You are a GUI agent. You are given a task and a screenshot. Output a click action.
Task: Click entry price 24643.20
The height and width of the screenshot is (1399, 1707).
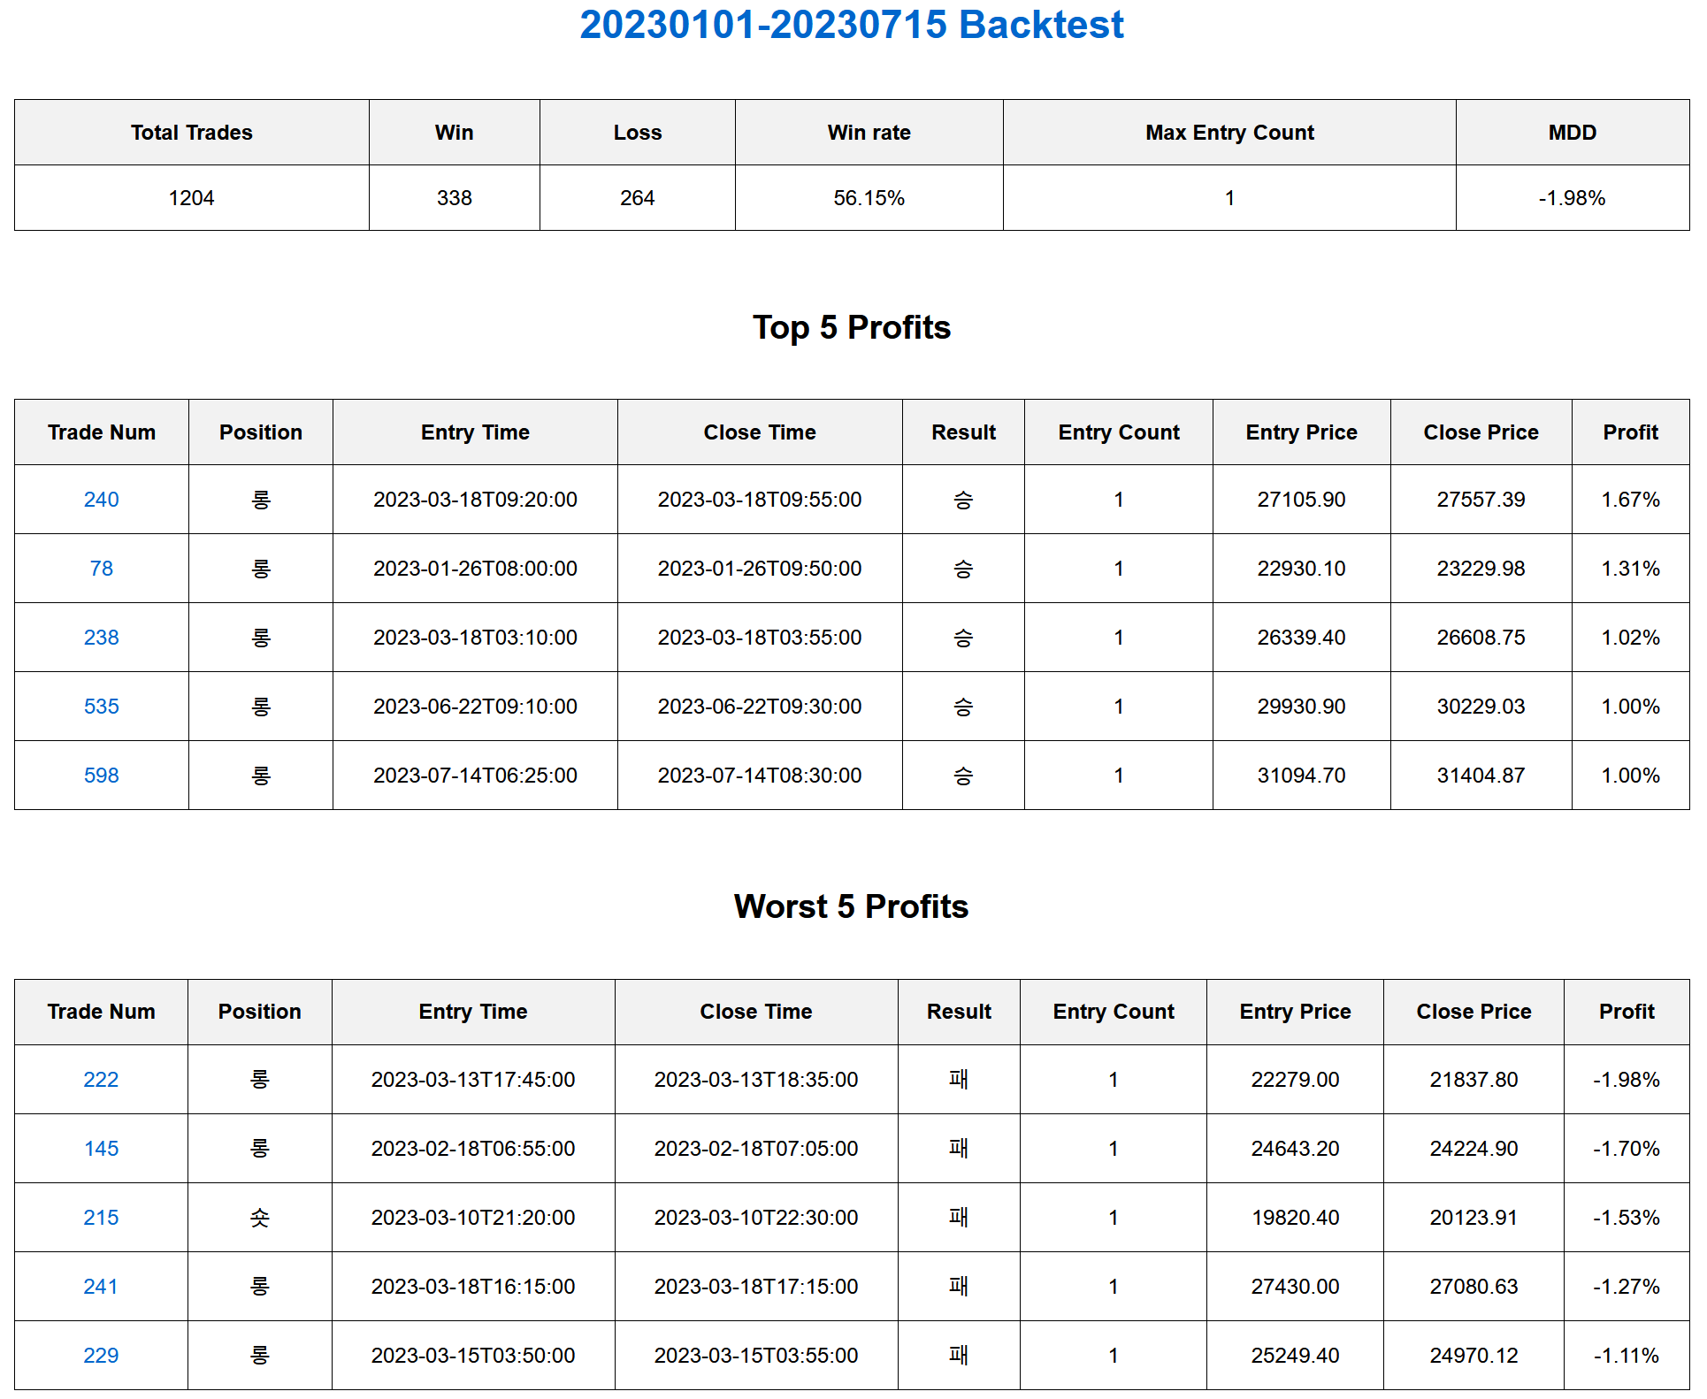(x=1295, y=1149)
